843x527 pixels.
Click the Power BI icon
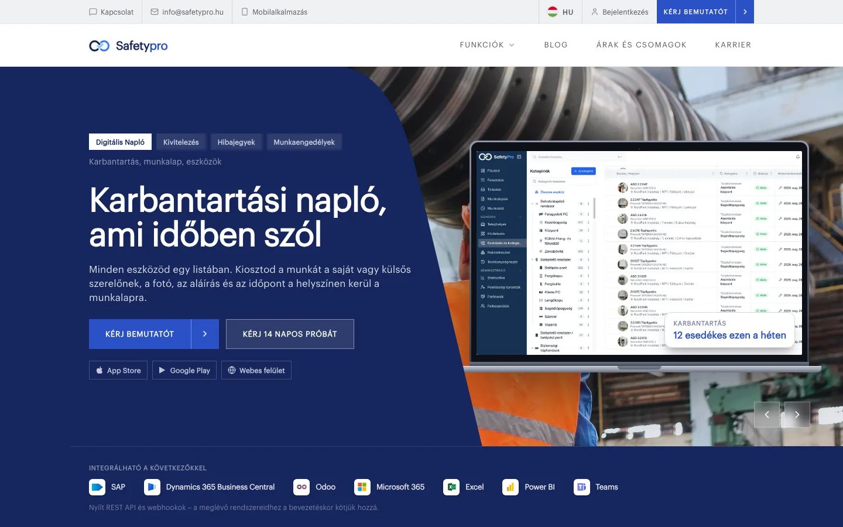point(510,487)
